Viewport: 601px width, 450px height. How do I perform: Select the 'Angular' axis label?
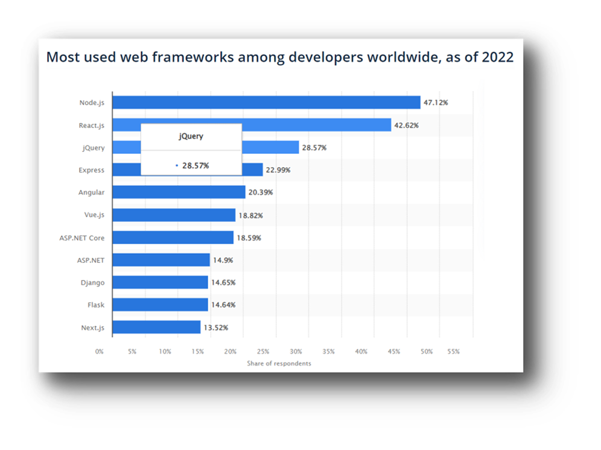click(x=91, y=192)
